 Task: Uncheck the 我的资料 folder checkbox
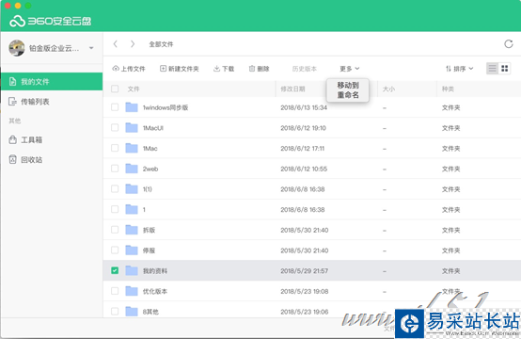[115, 270]
